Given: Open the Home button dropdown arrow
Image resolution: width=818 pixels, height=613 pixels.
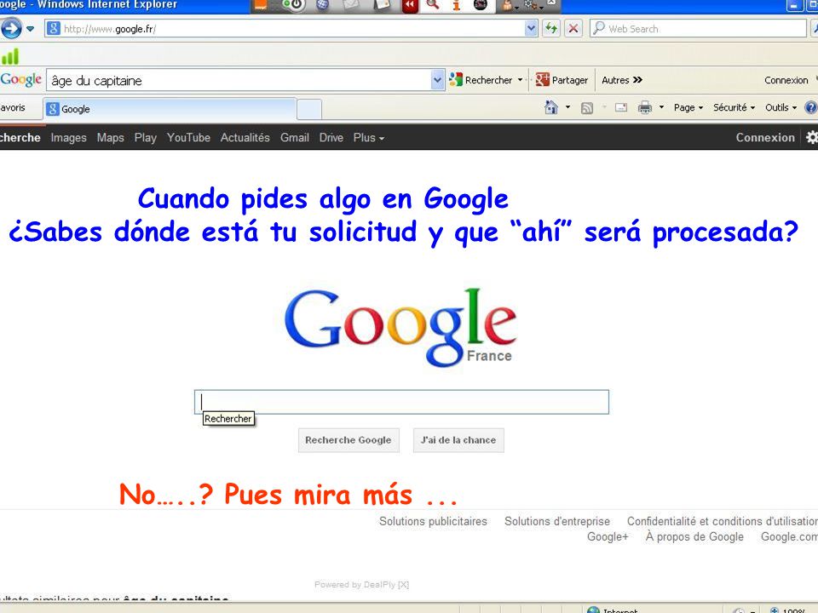Looking at the screenshot, I should coord(567,107).
